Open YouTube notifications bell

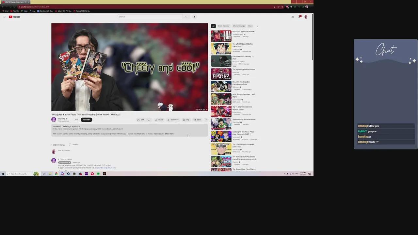click(x=299, y=17)
